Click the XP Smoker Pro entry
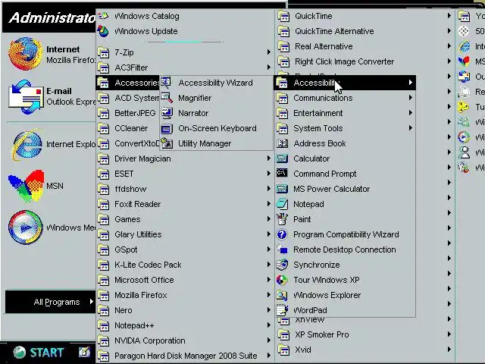Screen dimensions: 485x364 pos(365,334)
